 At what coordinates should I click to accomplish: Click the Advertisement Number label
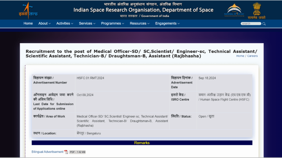point(50,80)
